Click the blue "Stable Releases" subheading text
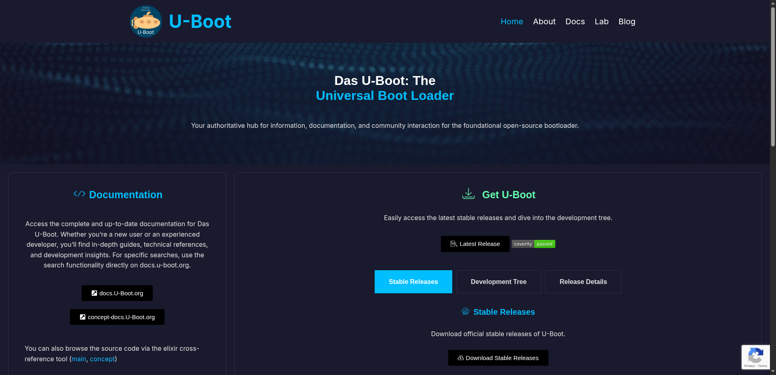 pos(504,312)
